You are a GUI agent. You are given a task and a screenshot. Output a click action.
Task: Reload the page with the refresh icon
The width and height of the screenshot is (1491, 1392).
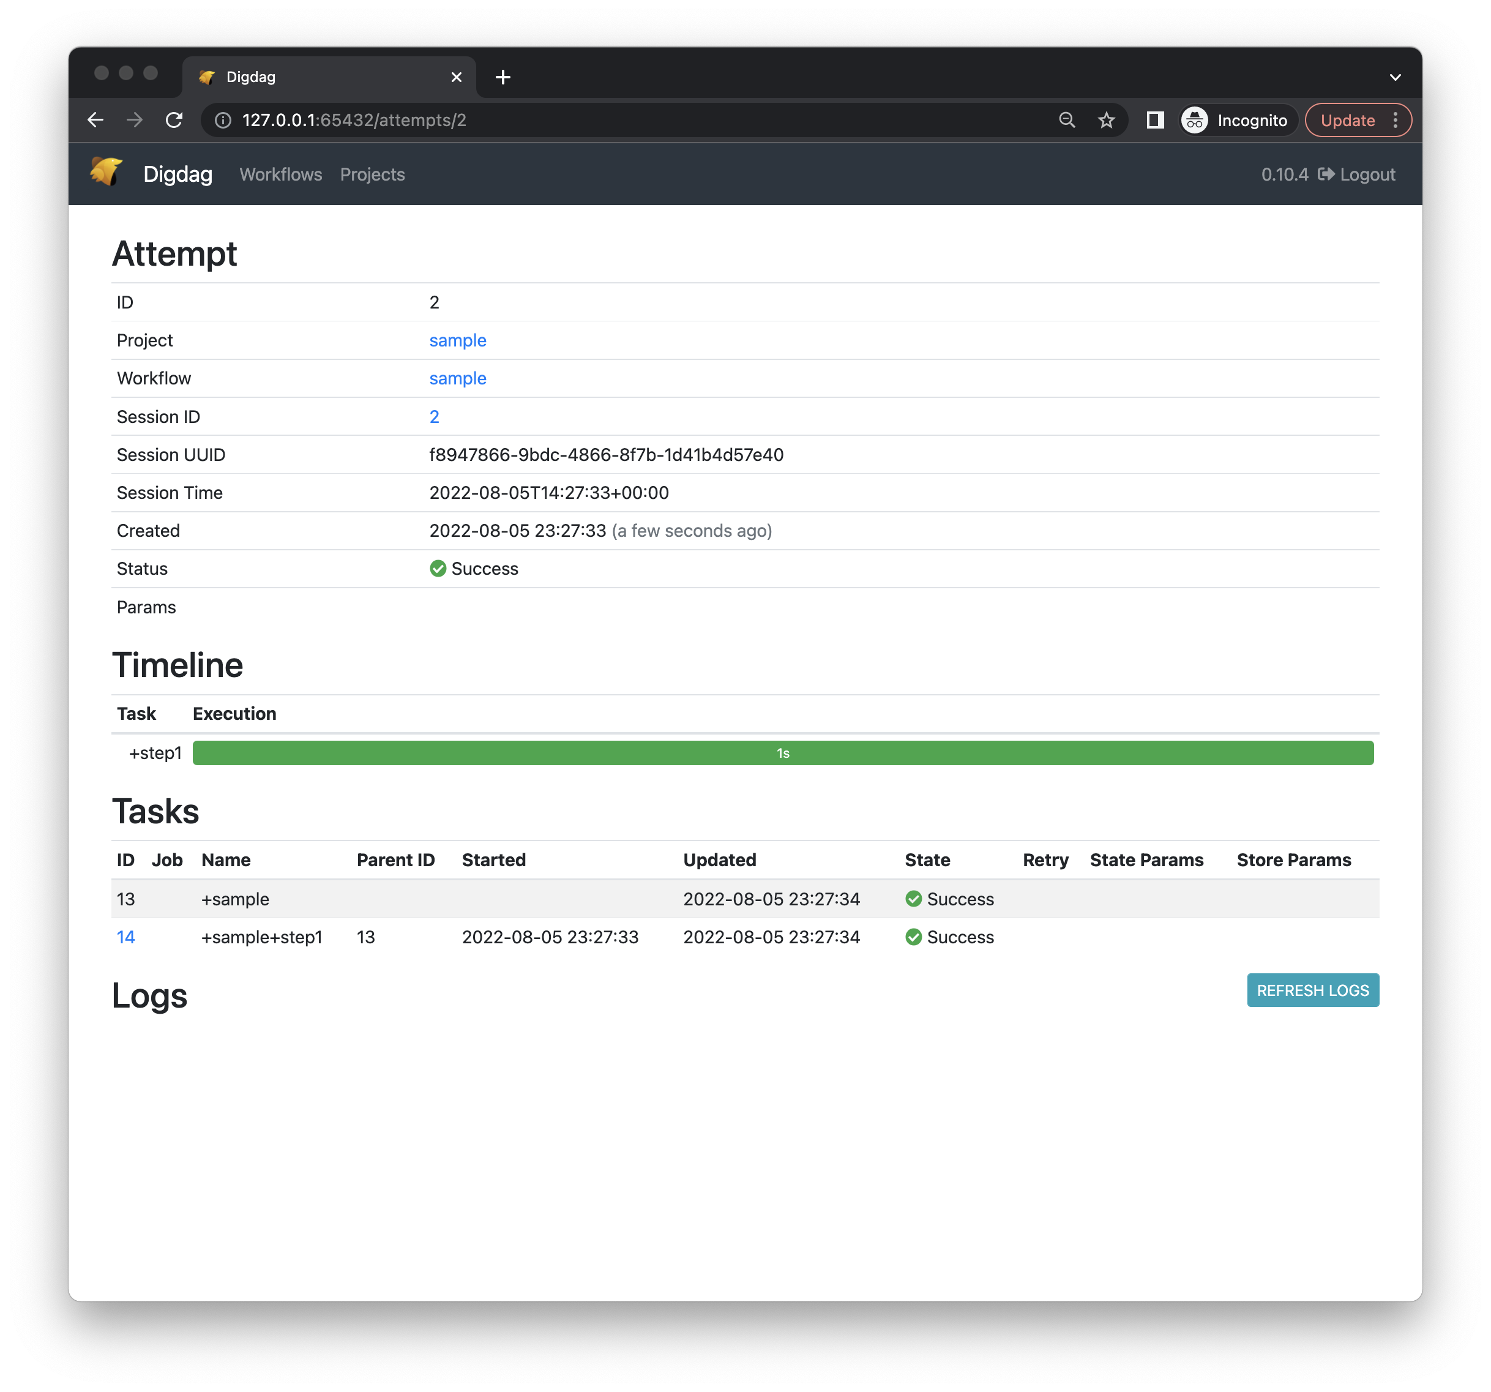tap(174, 120)
